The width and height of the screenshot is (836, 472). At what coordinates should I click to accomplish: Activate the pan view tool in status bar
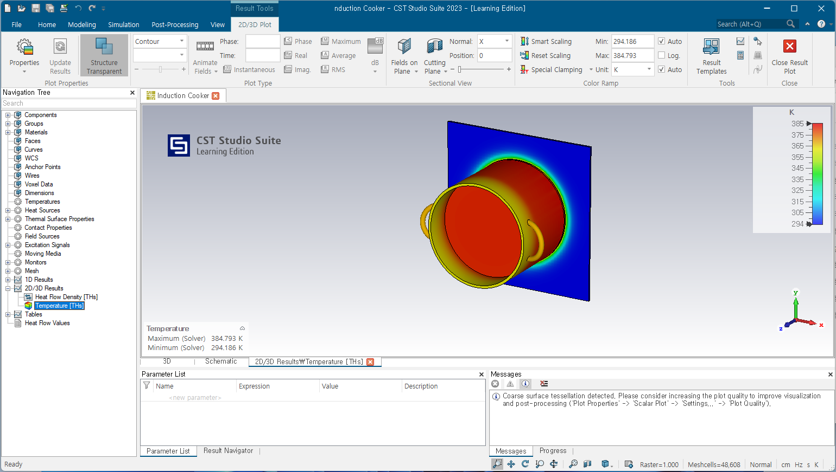coord(511,464)
